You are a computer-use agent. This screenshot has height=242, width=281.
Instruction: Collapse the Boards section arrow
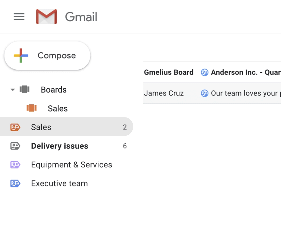[x=12, y=90]
